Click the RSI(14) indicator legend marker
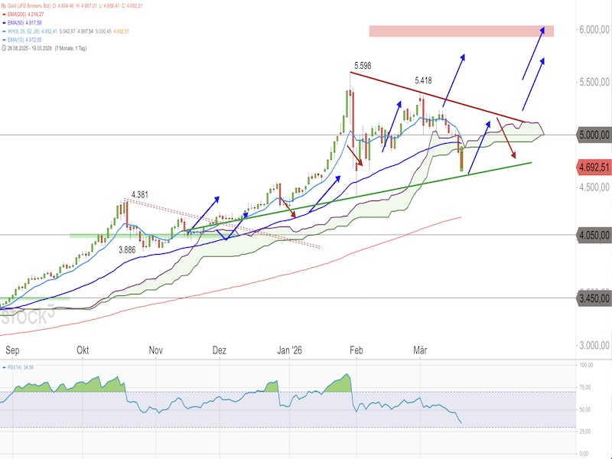The image size is (612, 459). pos(5,368)
